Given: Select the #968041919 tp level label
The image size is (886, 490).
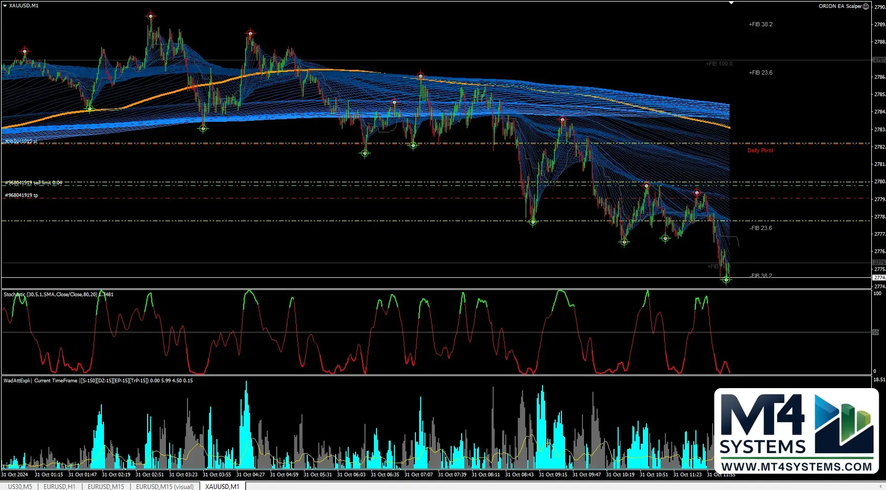Looking at the screenshot, I should click(x=22, y=195).
